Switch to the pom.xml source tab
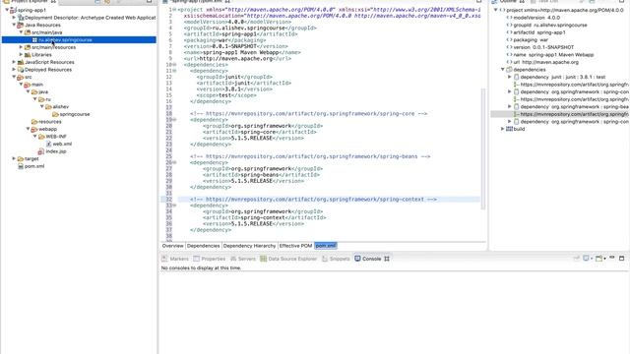 pyautogui.click(x=326, y=246)
